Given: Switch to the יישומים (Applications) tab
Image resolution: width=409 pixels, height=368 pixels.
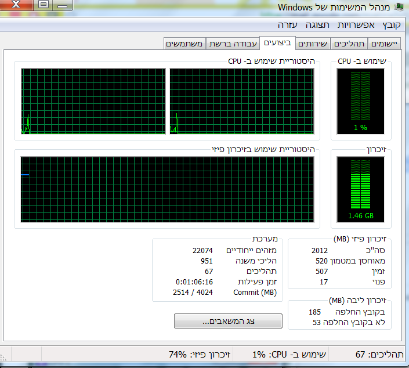Looking at the screenshot, I should [385, 44].
